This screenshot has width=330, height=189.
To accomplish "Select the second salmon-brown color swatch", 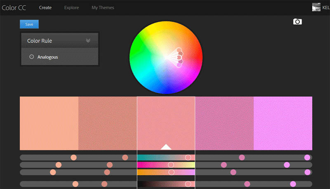I will coord(107,123).
